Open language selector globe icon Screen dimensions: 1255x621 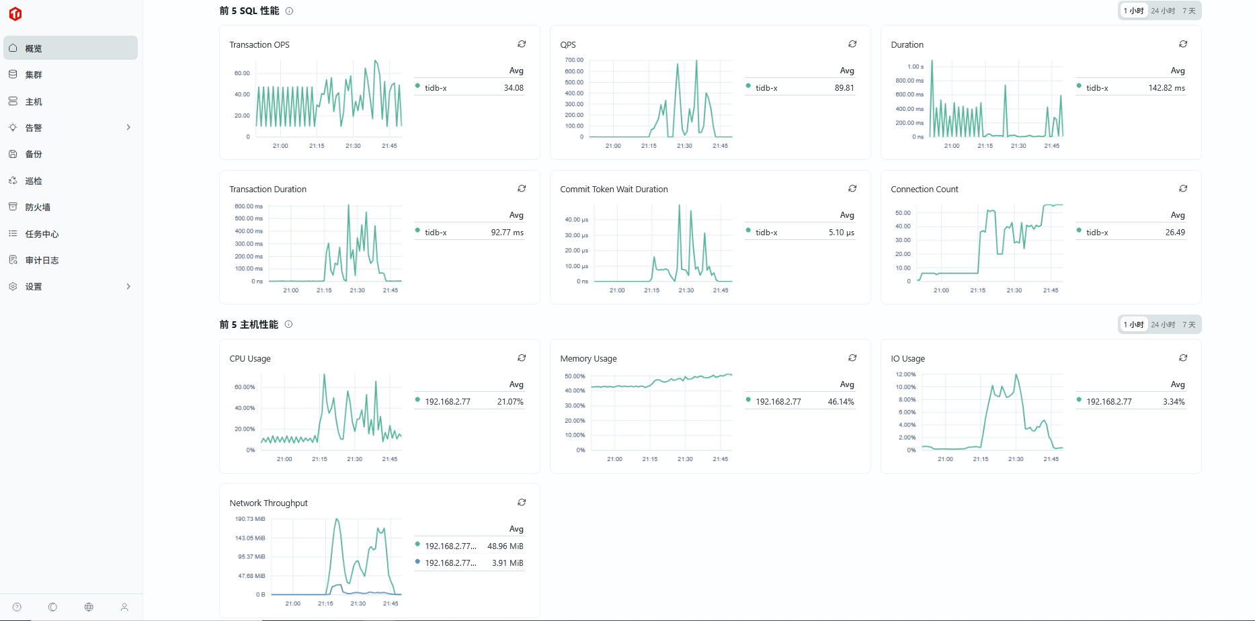(89, 607)
